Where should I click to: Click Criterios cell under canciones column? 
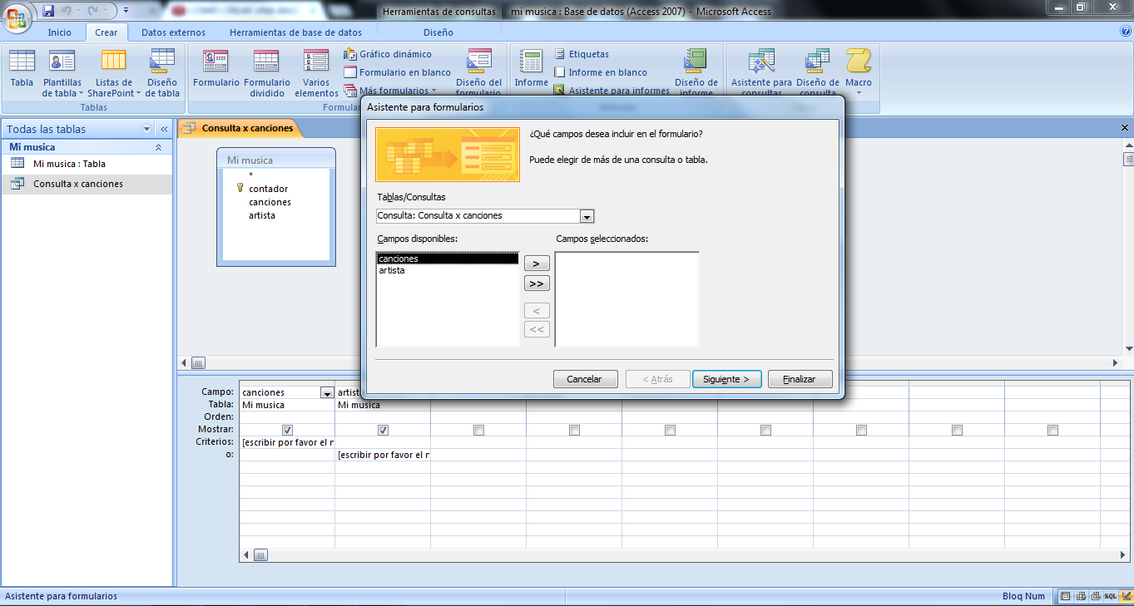pyautogui.click(x=287, y=442)
